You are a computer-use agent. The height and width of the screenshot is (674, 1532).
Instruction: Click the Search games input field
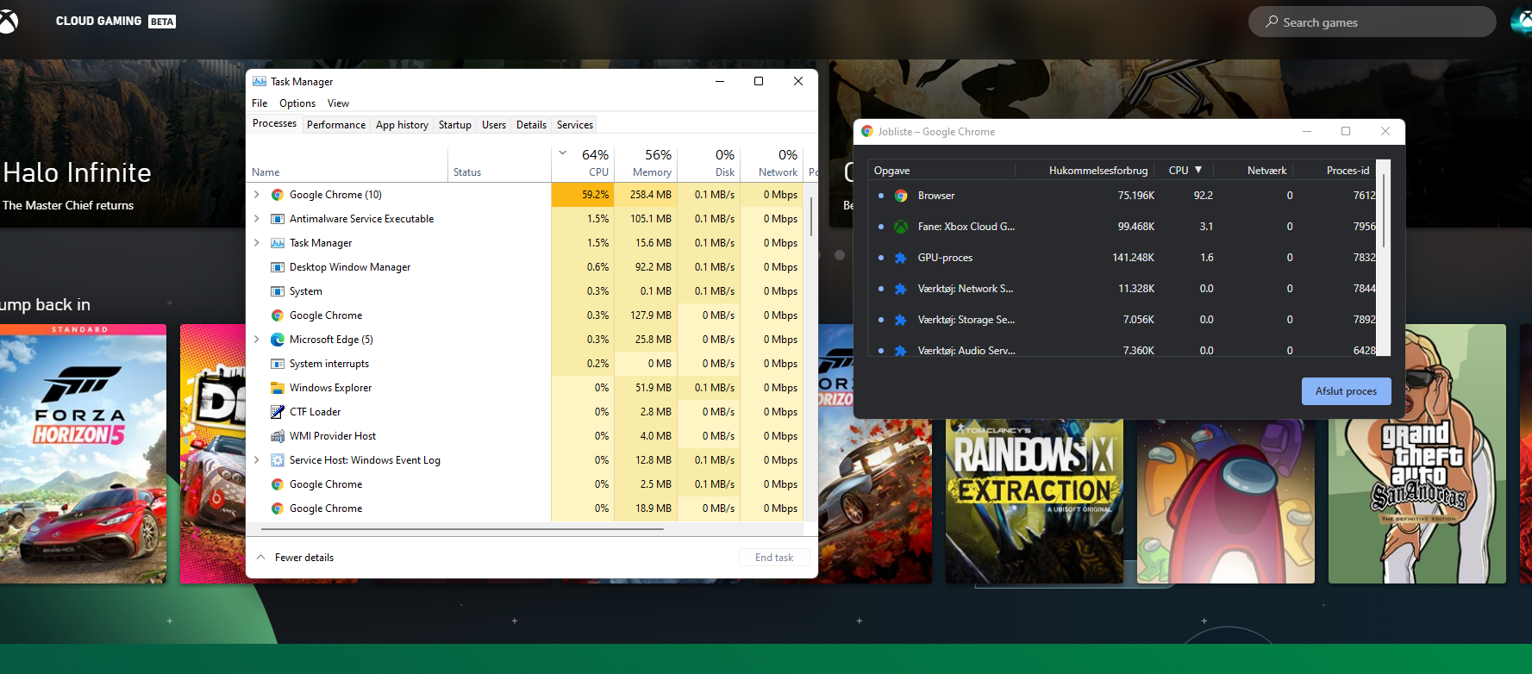(x=1372, y=22)
